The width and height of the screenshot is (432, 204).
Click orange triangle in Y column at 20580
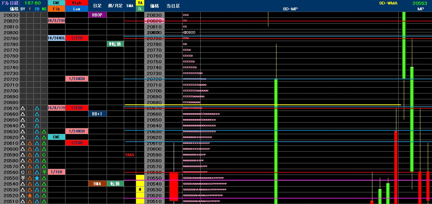click(x=30, y=160)
